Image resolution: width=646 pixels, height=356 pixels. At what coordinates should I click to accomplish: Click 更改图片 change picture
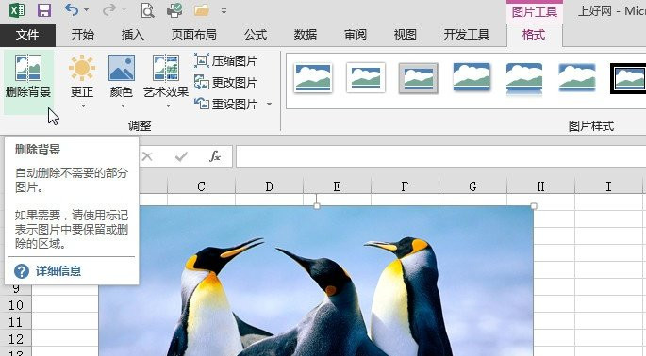pos(225,83)
